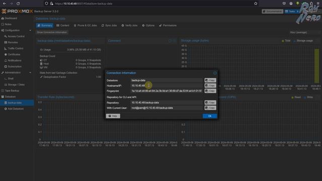The image size is (322, 181).
Task: Switch to the Content tab
Action: 63,26
